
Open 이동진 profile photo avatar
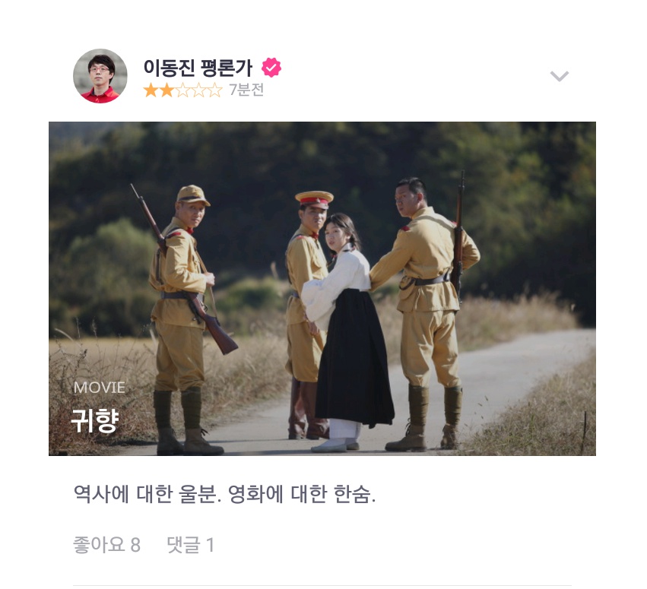coord(100,76)
